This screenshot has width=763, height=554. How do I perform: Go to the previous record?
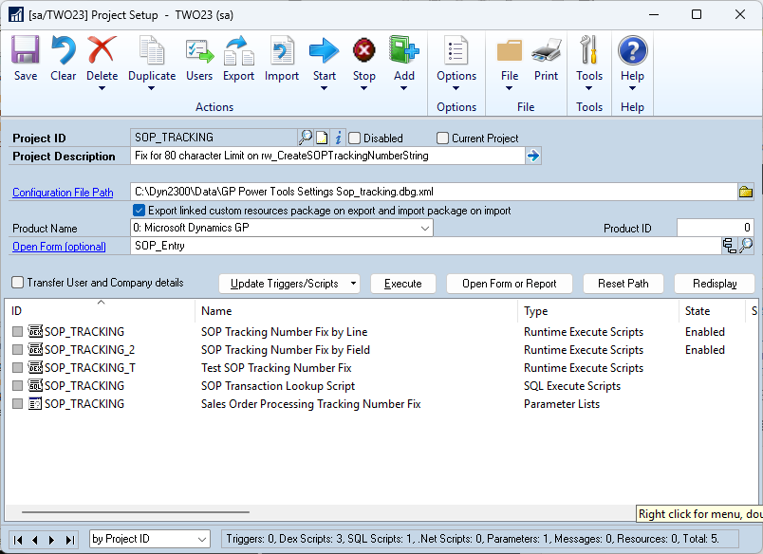(34, 540)
